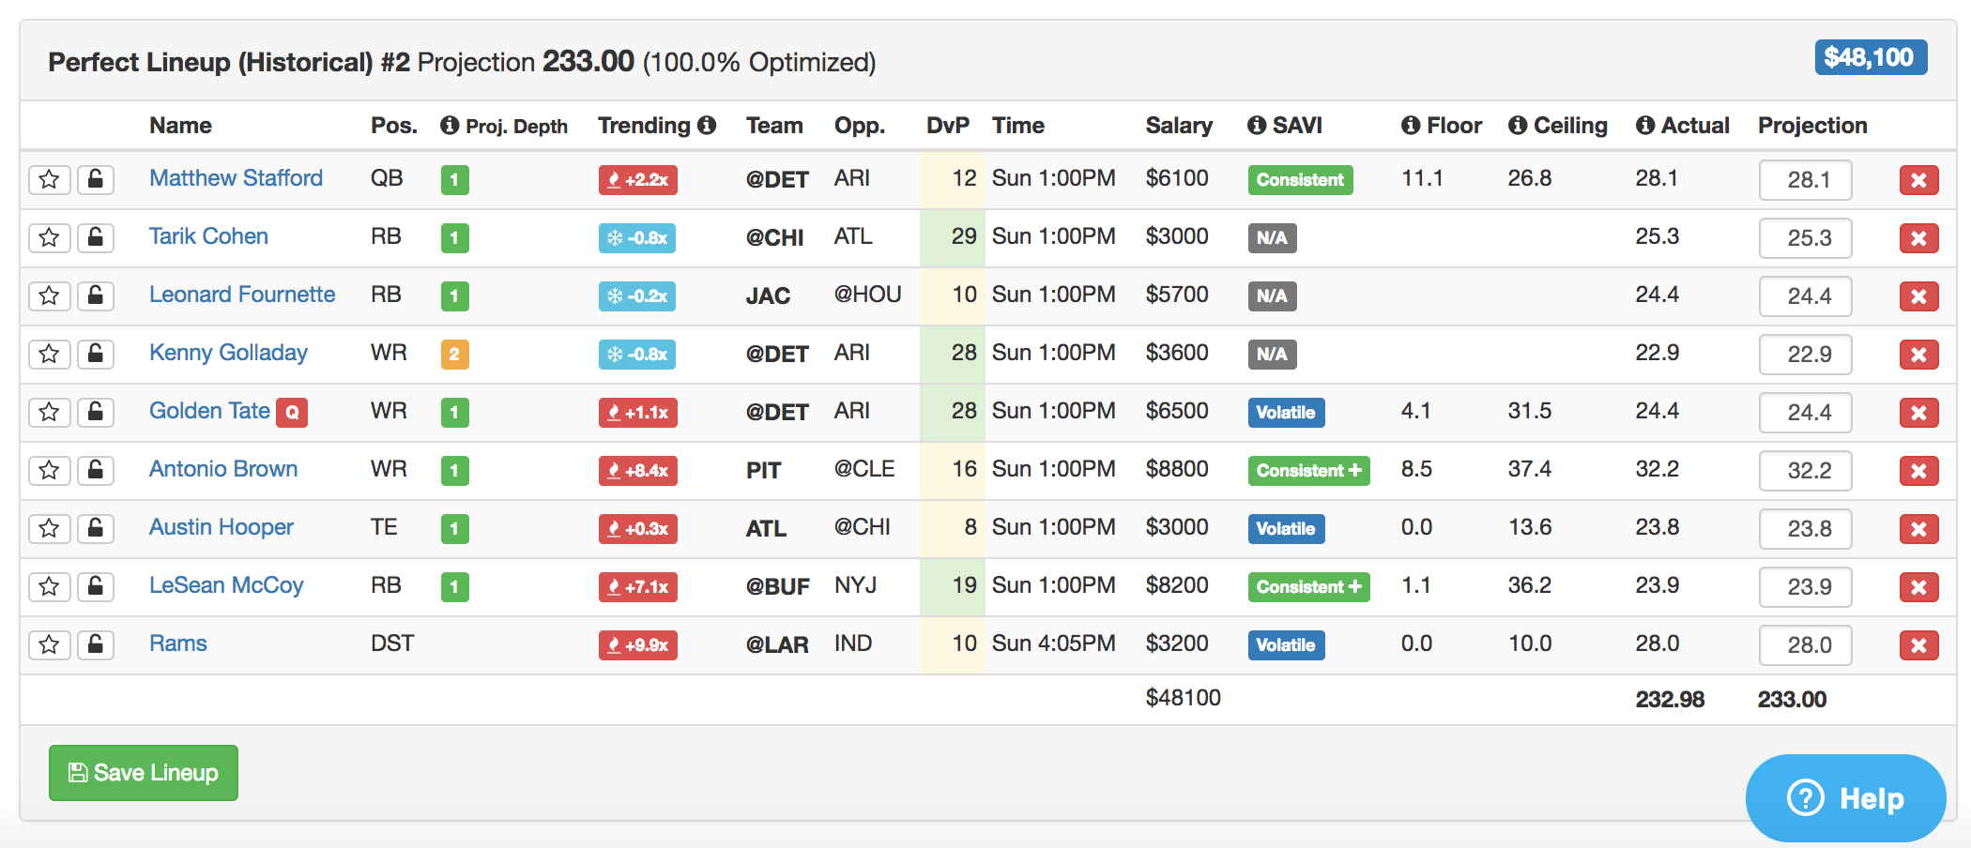Image resolution: width=1971 pixels, height=848 pixels.
Task: Open Kenny Golladay player link
Action: coord(228,353)
